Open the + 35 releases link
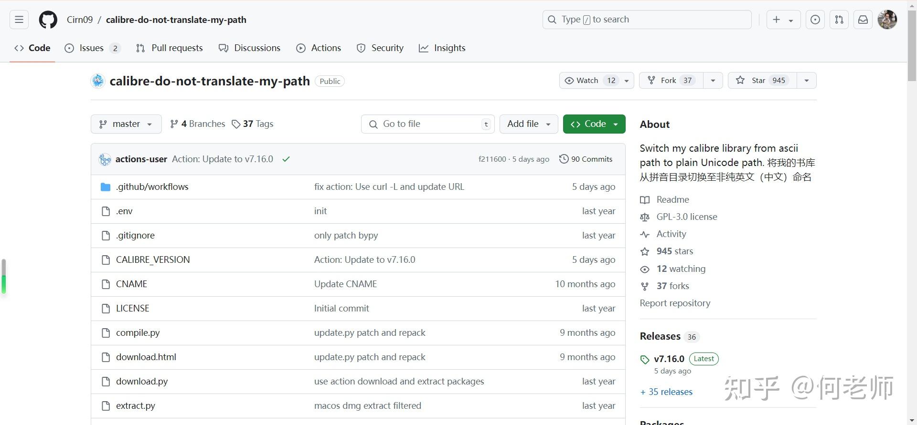Screen dimensions: 917x425 (x=666, y=392)
